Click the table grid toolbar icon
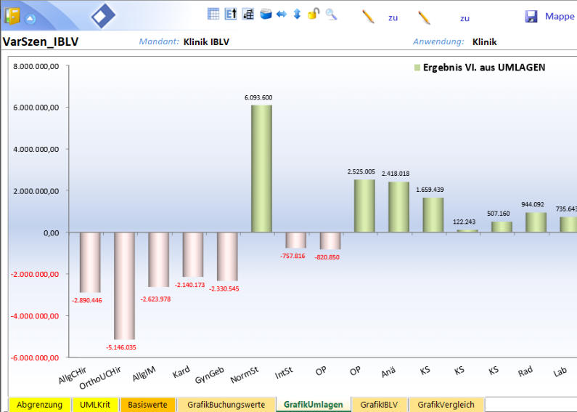 pyautogui.click(x=213, y=14)
